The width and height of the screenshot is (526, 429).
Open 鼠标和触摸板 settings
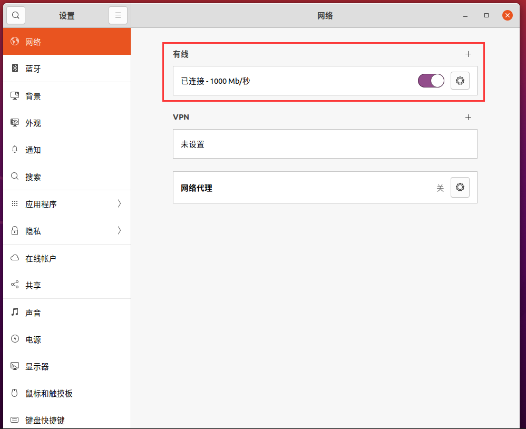[x=47, y=393]
